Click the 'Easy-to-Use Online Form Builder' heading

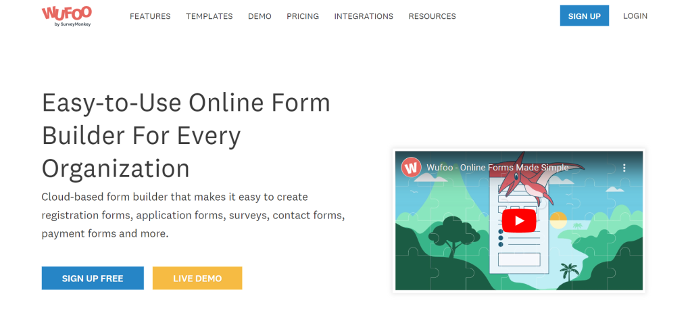[x=187, y=135]
